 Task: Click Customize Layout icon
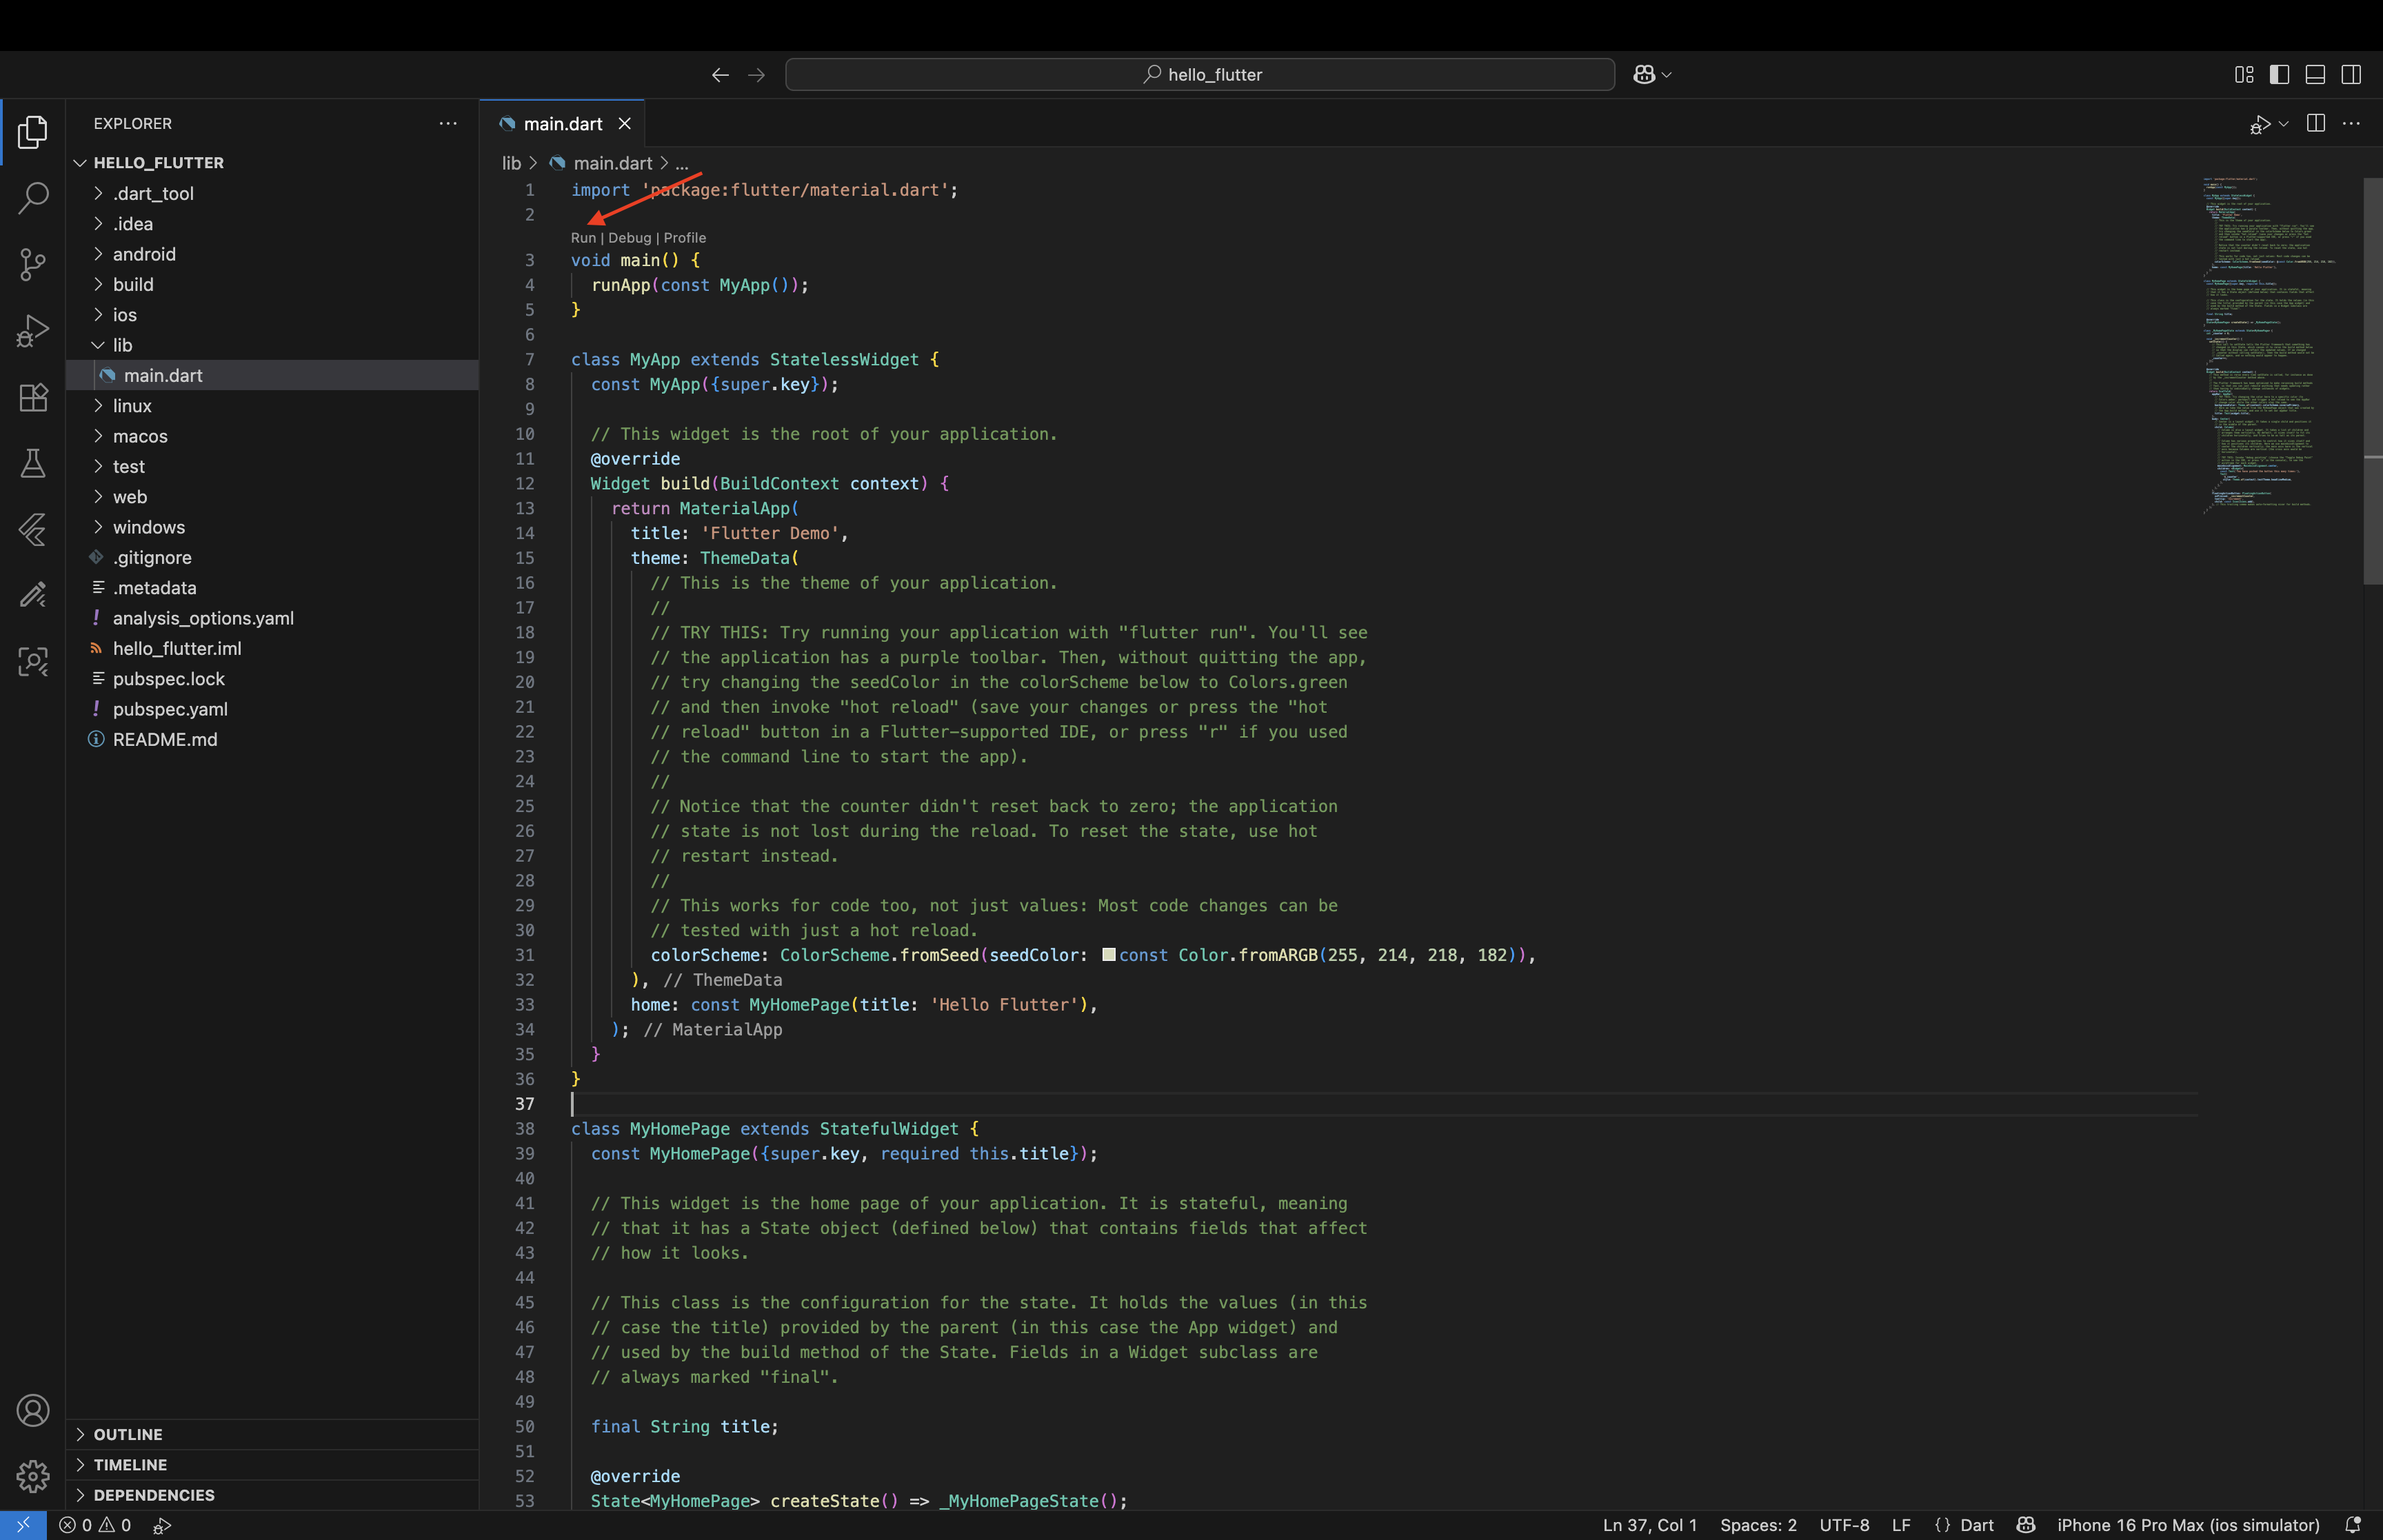(x=2244, y=75)
